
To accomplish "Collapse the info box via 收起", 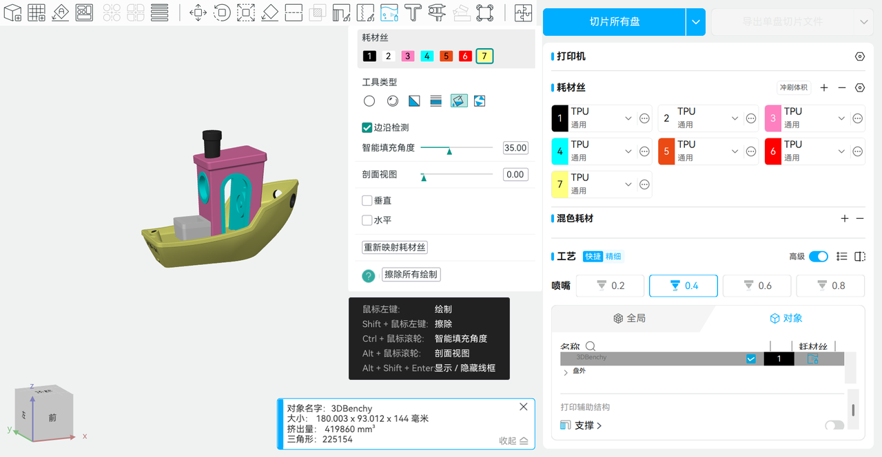I will click(513, 440).
